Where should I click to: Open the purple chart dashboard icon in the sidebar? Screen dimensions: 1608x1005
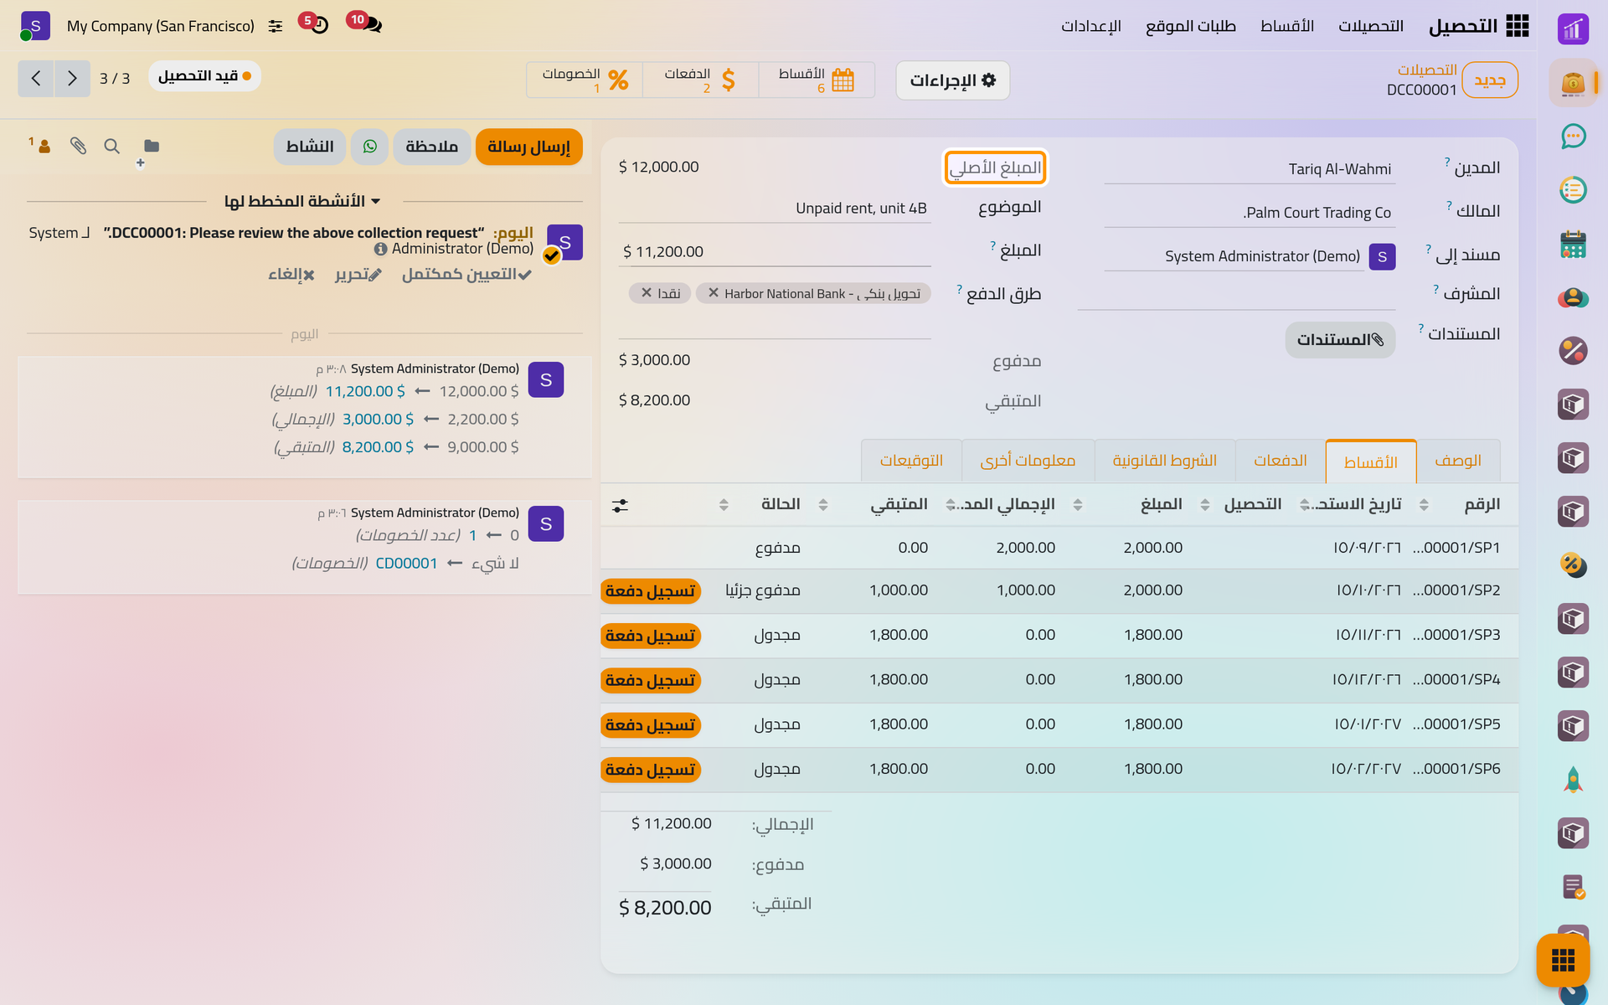1573,29
